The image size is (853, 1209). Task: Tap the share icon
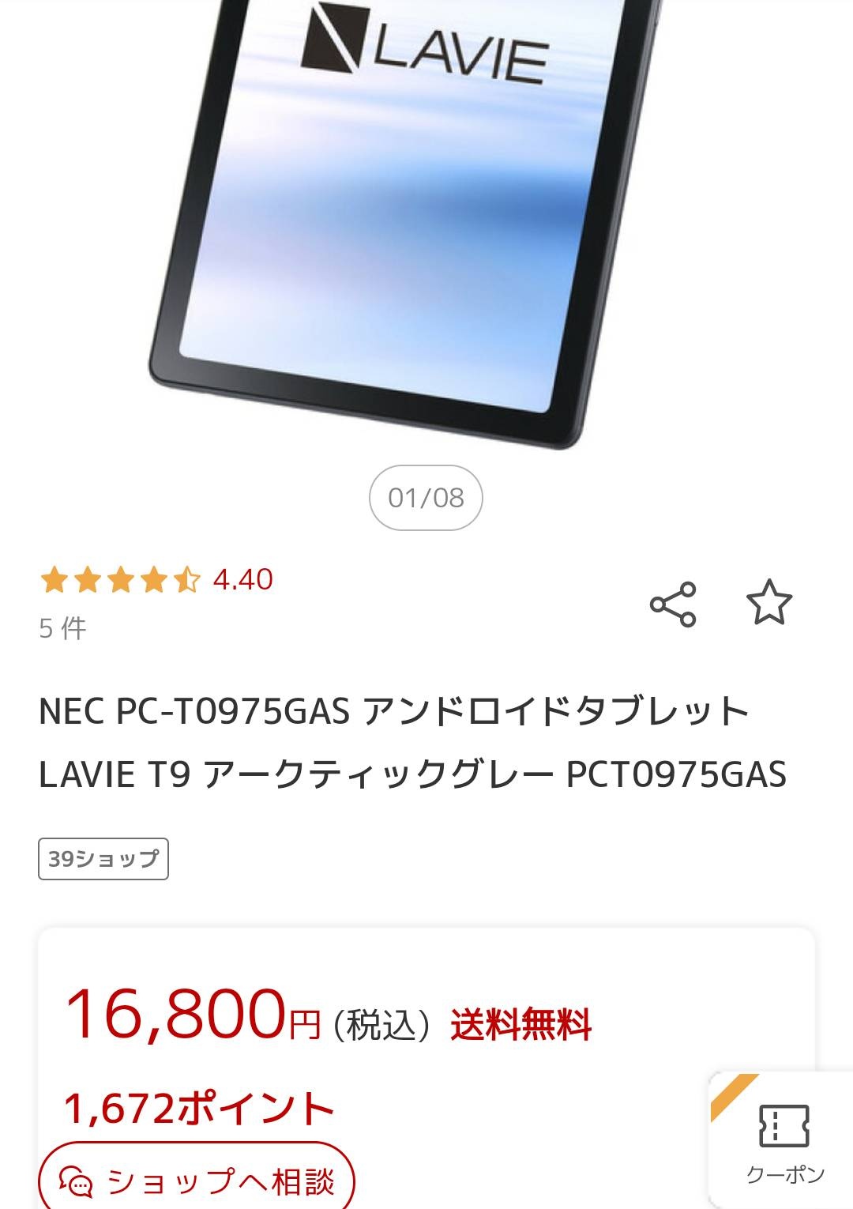(x=673, y=604)
